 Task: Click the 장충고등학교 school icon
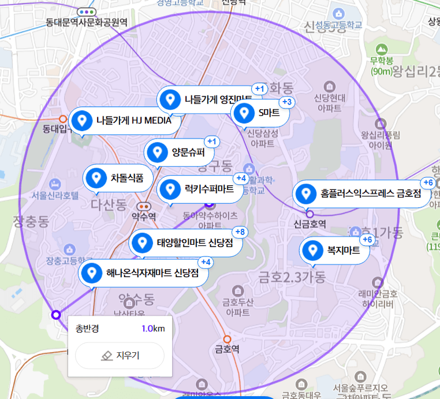(69, 249)
